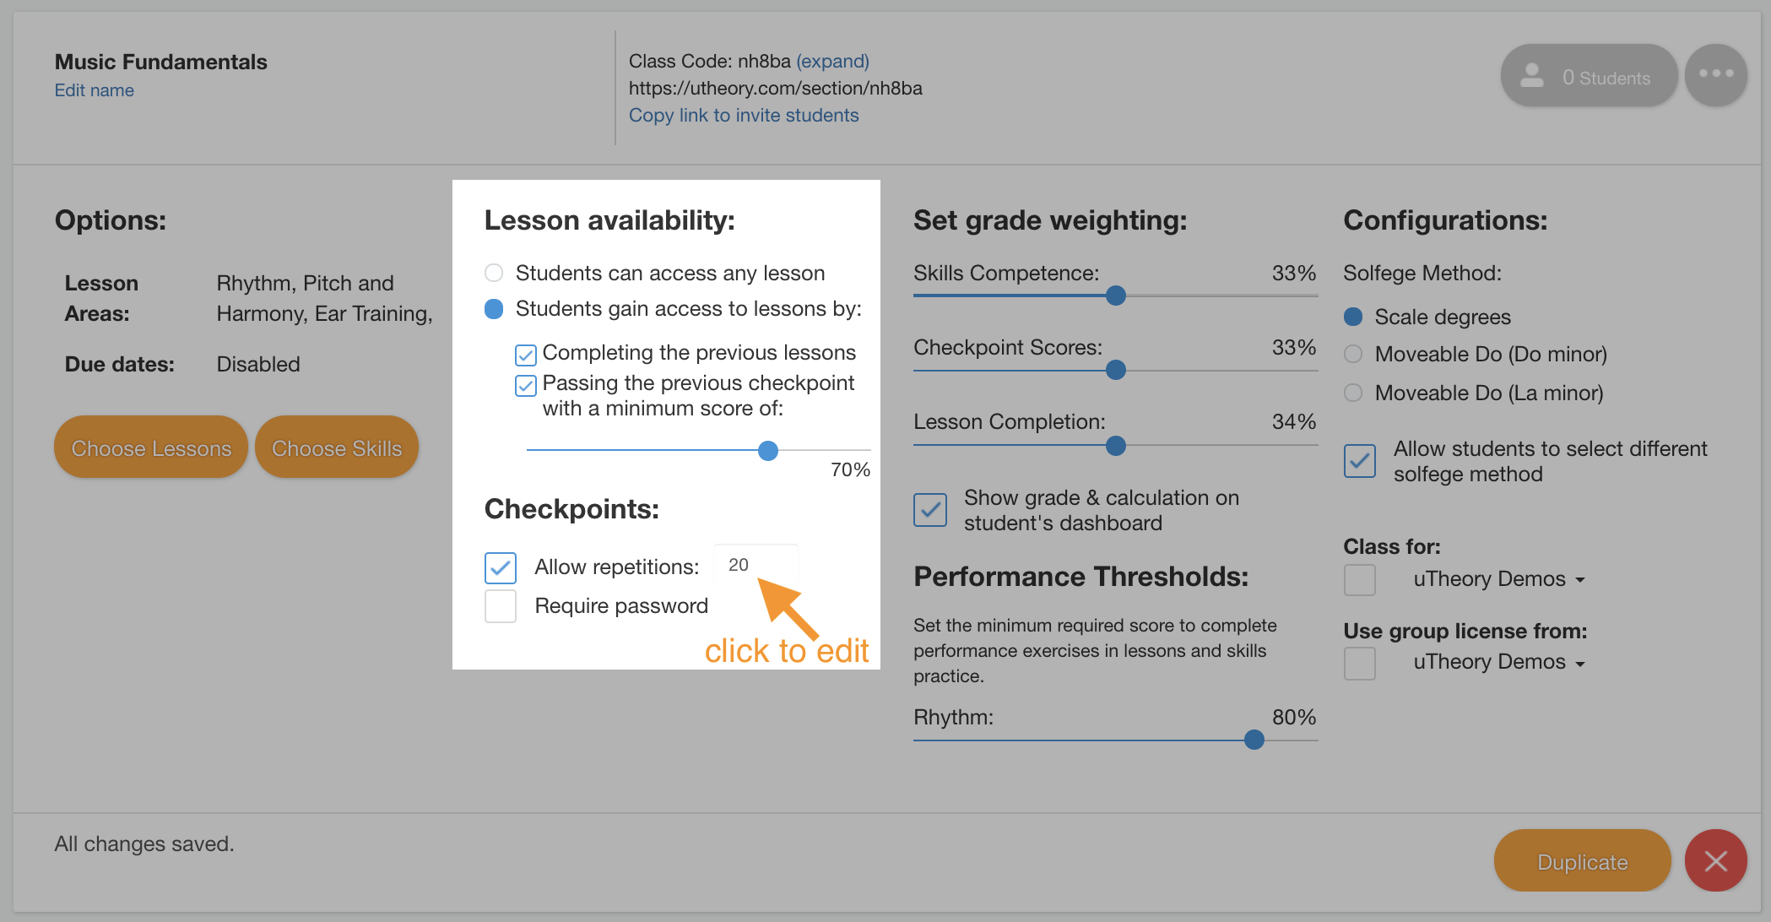
Task: Select Students can access any lesson
Action: pyautogui.click(x=494, y=273)
